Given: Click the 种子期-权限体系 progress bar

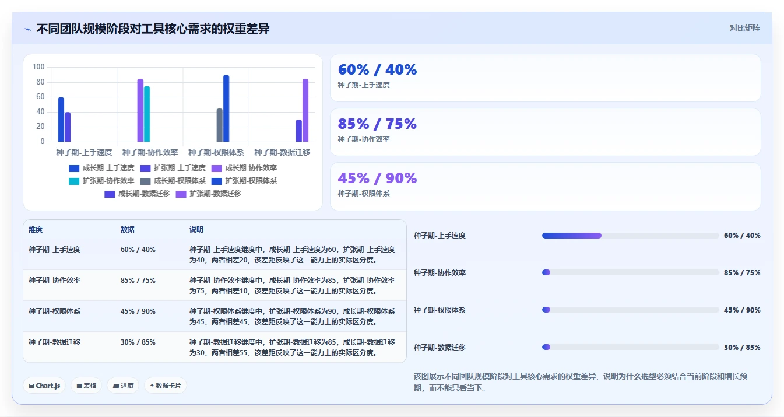Looking at the screenshot, I should click(x=630, y=310).
